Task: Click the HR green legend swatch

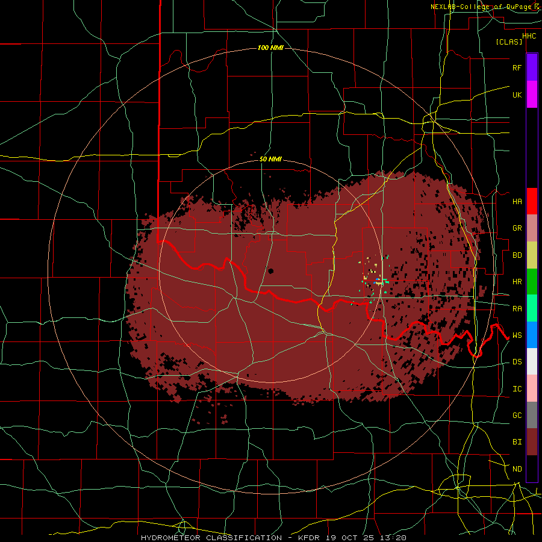Action: point(532,282)
